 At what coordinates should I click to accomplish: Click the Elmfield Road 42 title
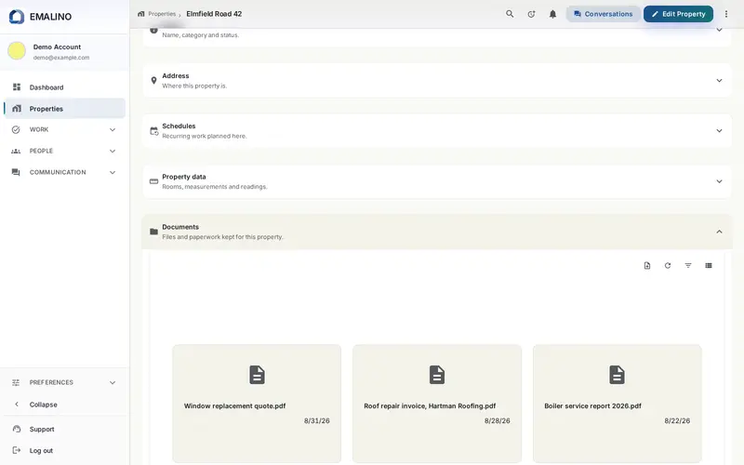click(x=214, y=14)
